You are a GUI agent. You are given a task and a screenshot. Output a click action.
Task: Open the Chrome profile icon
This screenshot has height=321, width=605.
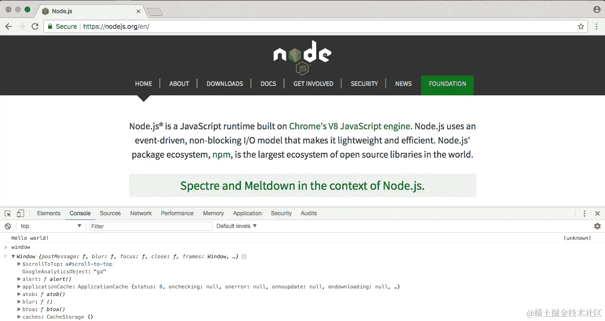click(x=596, y=9)
